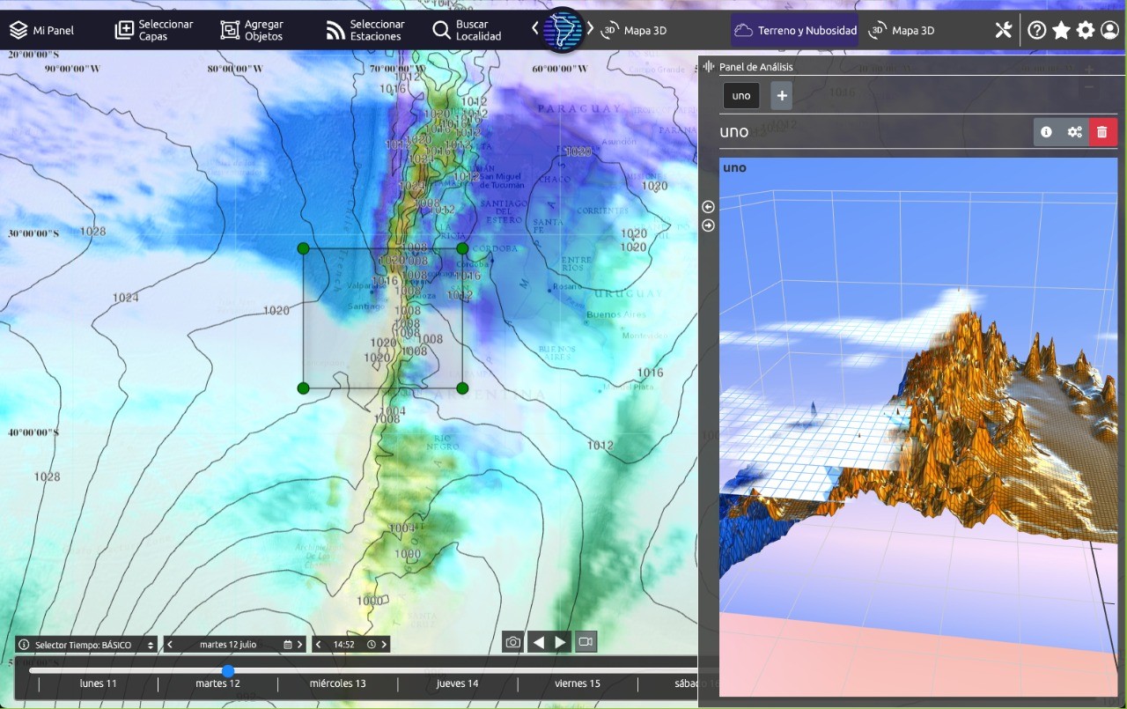Jump timeline to lunes 11
Viewport: 1127px width, 709px height.
click(x=98, y=683)
